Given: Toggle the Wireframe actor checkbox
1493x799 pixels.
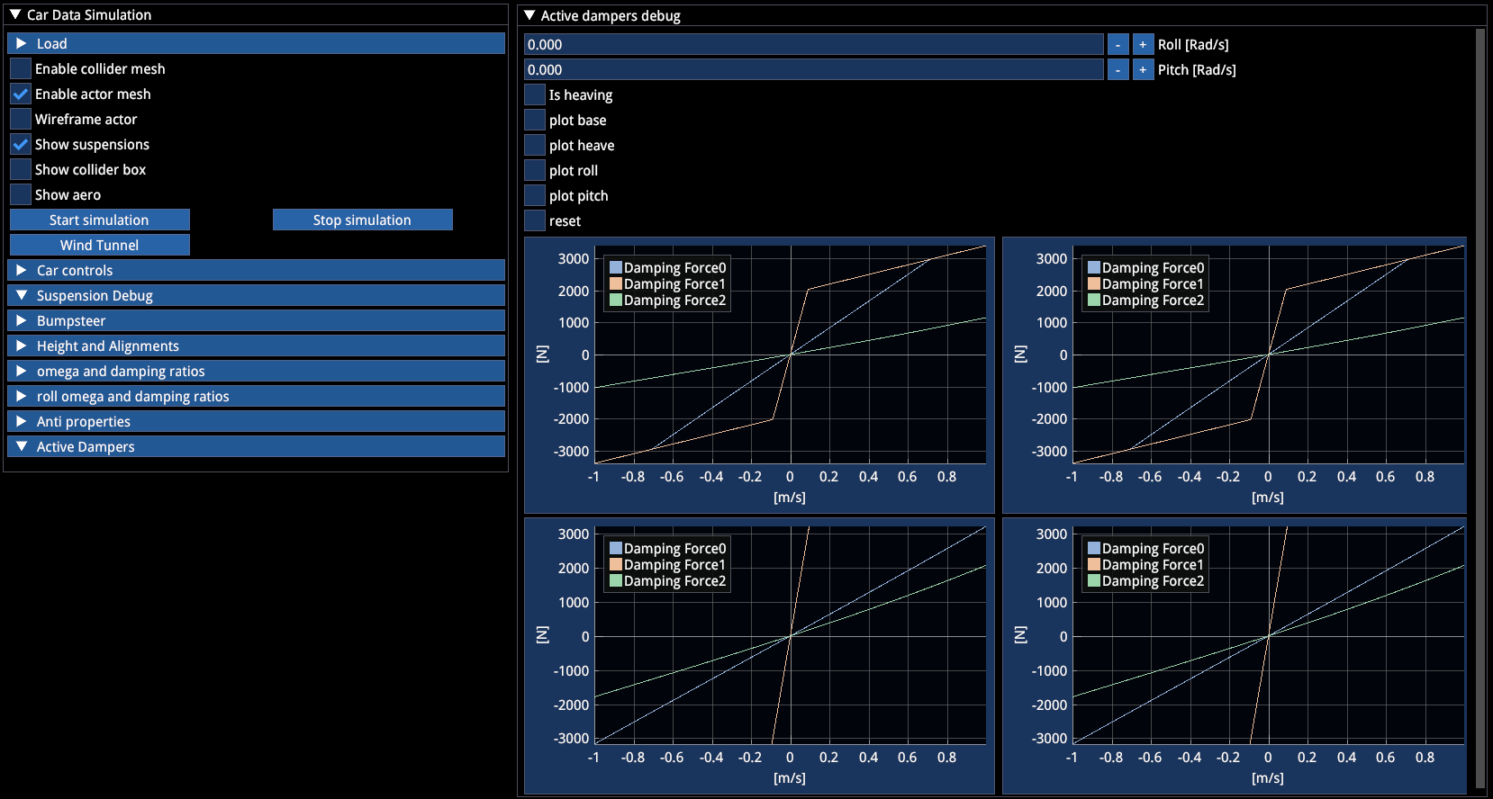Looking at the screenshot, I should pyautogui.click(x=21, y=119).
